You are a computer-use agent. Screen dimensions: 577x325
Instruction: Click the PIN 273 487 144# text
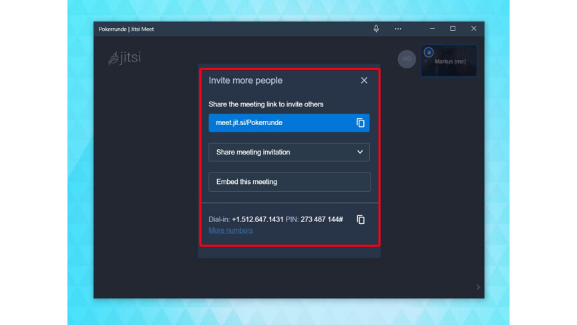322,219
